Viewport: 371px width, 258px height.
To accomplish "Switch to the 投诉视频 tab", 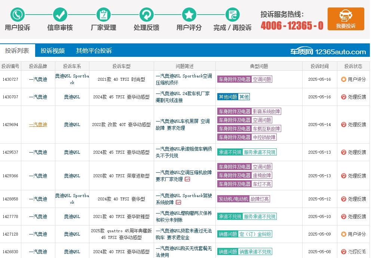I will point(52,50).
